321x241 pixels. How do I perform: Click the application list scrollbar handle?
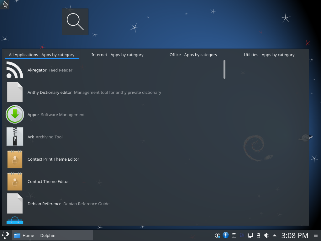224,69
